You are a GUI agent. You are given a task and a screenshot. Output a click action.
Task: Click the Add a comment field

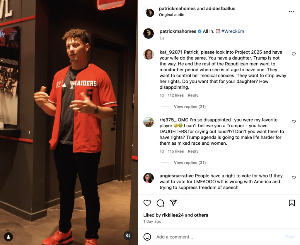pyautogui.click(x=218, y=237)
